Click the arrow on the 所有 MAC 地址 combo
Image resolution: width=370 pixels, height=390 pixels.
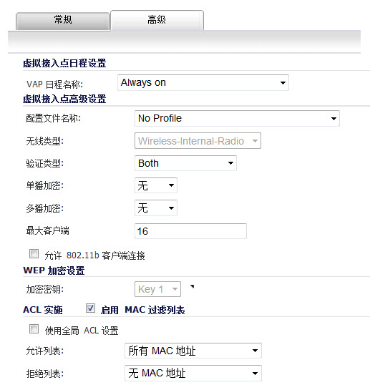pyautogui.click(x=255, y=351)
